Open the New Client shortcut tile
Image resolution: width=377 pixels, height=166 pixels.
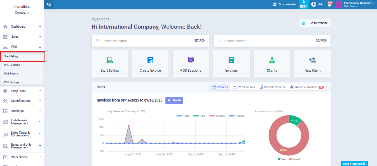[x=312, y=64]
